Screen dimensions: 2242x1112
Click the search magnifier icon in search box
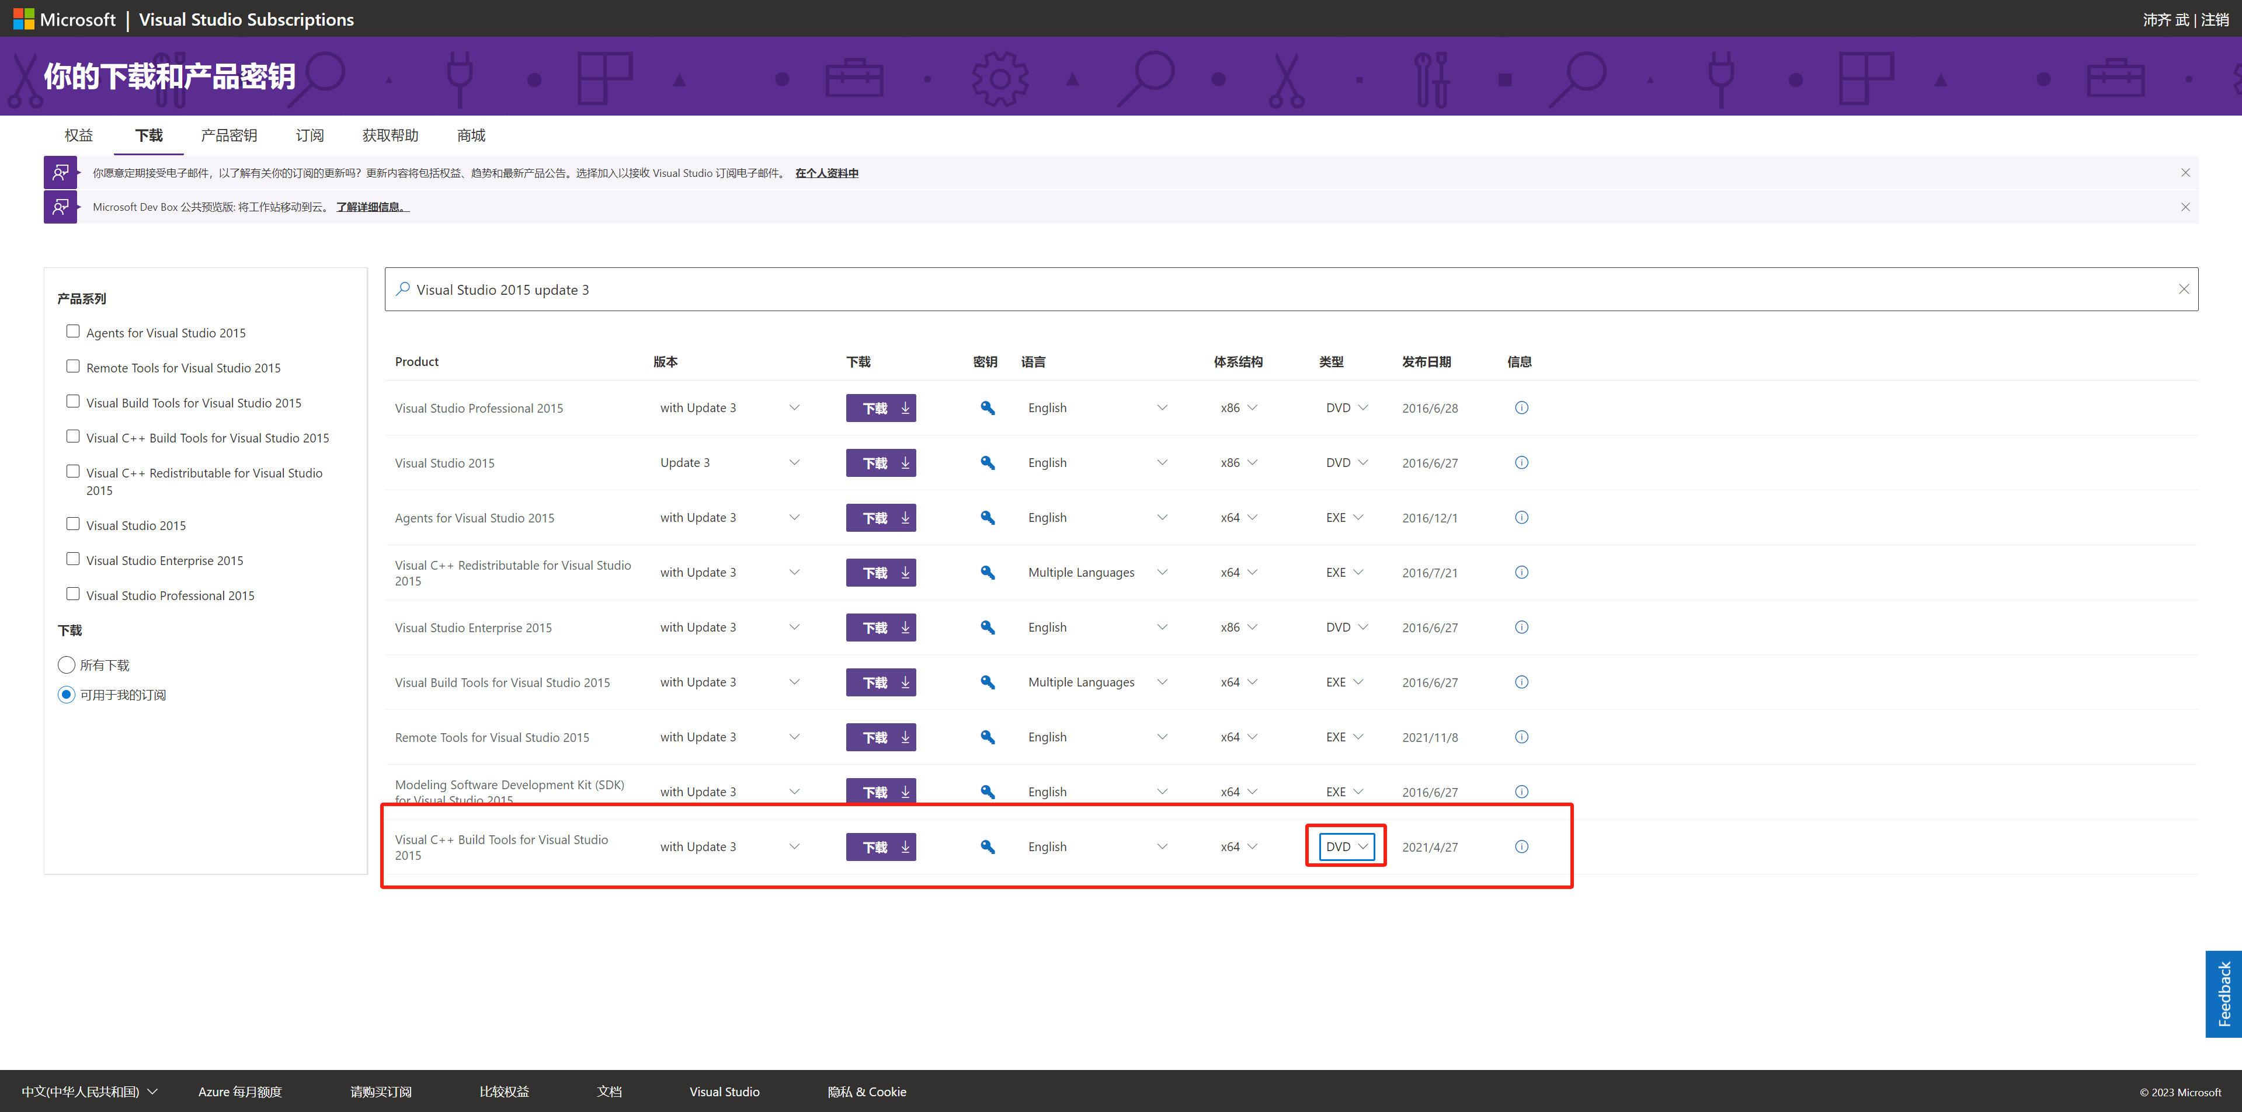click(x=403, y=289)
